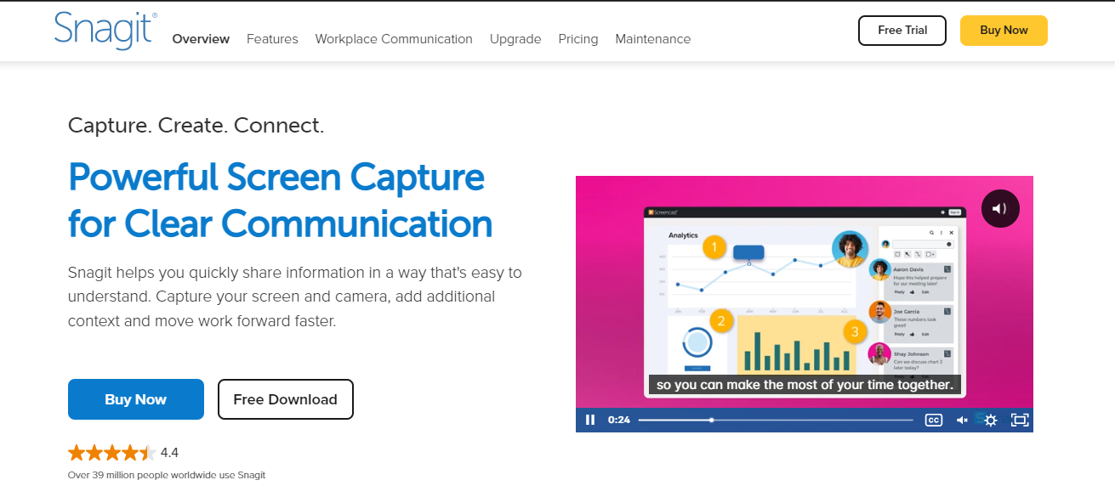
Task: Open video settings gear
Action: coord(990,420)
